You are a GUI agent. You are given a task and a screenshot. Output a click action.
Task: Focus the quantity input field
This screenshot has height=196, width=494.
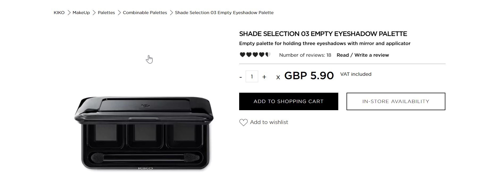pyautogui.click(x=252, y=77)
